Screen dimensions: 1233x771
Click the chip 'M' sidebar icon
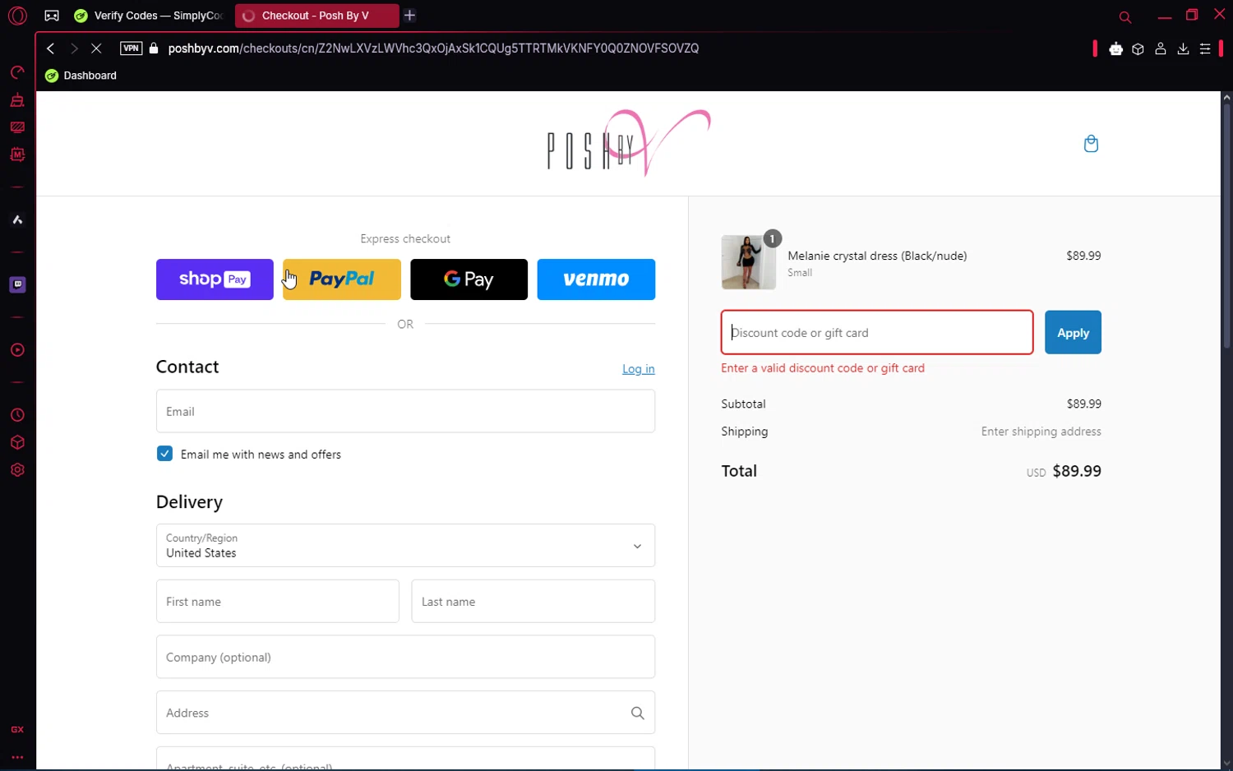[x=17, y=155]
